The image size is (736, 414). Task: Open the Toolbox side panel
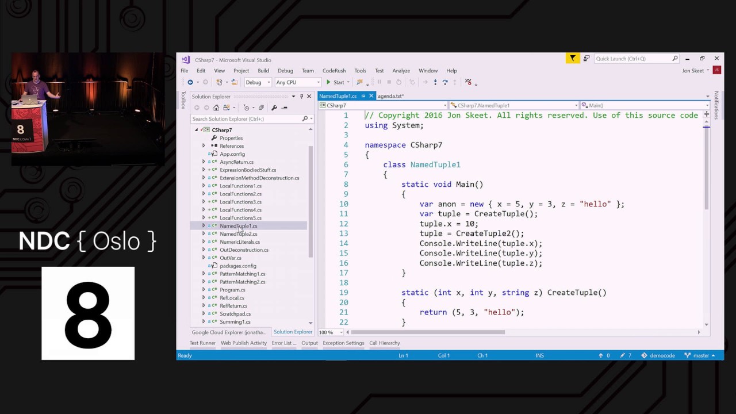[x=183, y=100]
